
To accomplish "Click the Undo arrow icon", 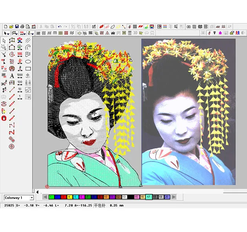I will [x=60, y=26].
